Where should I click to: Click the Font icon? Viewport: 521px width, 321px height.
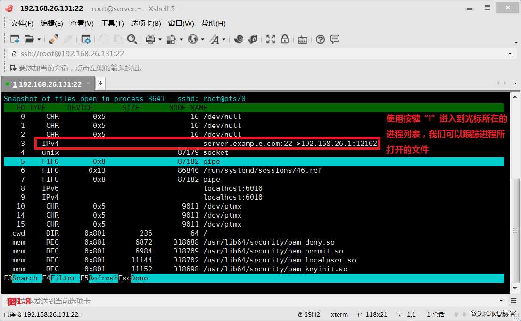[215, 39]
